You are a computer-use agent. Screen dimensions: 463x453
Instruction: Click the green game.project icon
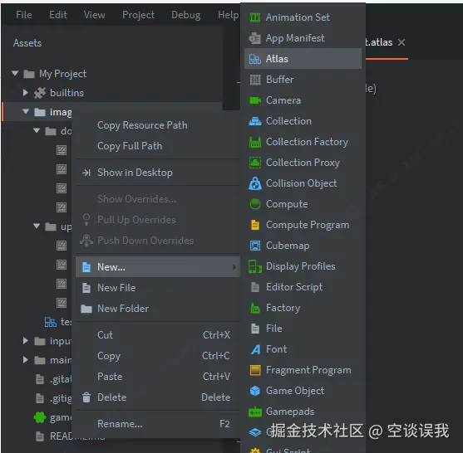(x=40, y=417)
